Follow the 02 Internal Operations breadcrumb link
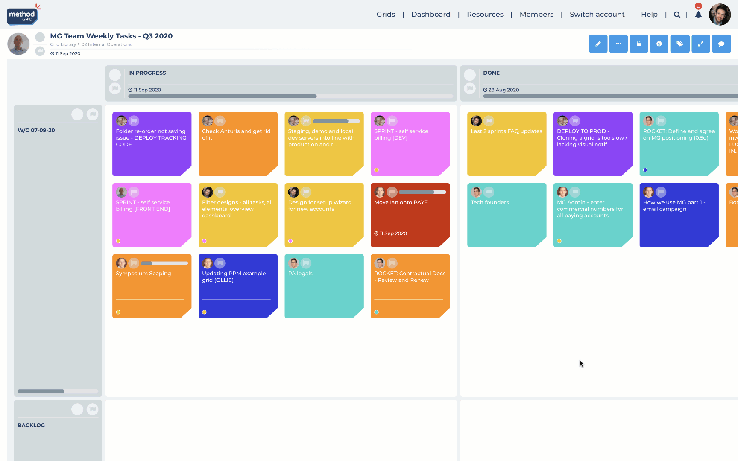Image resolution: width=738 pixels, height=461 pixels. pyautogui.click(x=106, y=44)
